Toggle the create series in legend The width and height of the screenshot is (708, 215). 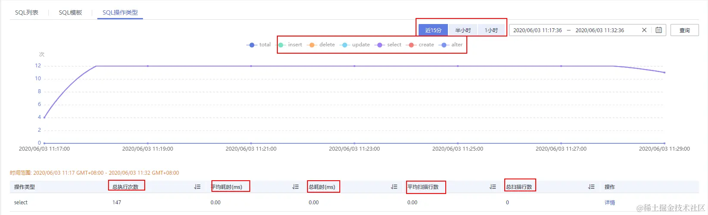(x=421, y=45)
